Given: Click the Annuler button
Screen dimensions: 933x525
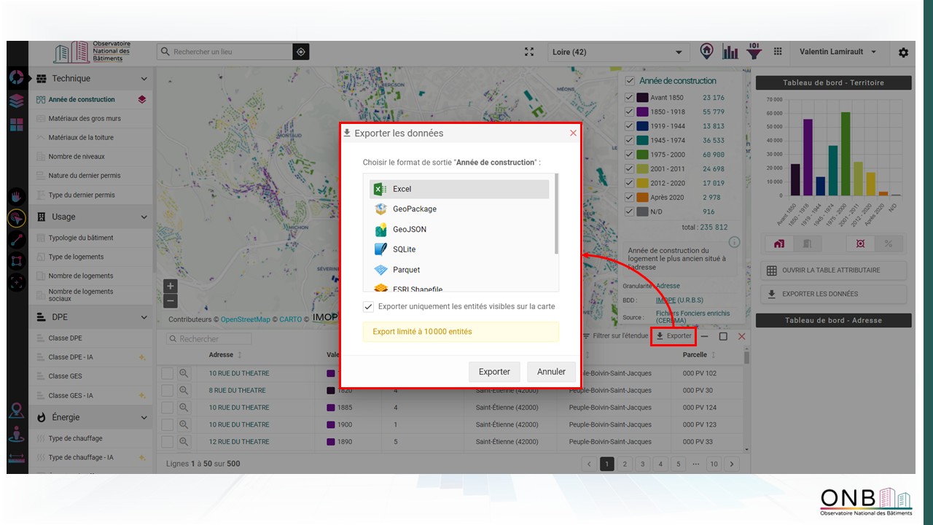Looking at the screenshot, I should click(551, 372).
